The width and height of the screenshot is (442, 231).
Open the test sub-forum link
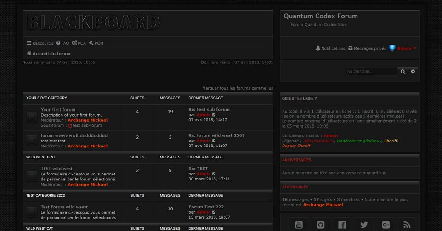(x=87, y=125)
